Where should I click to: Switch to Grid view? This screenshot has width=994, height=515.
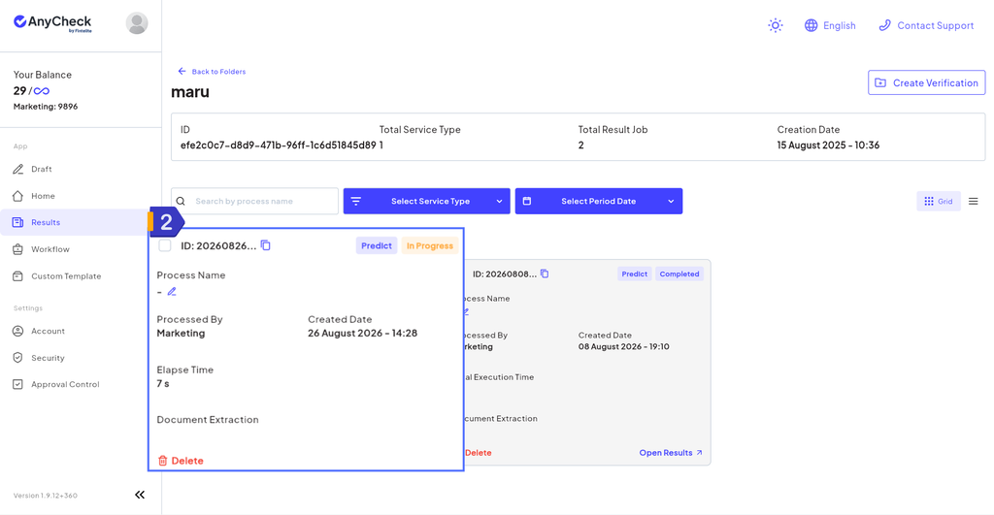coord(939,201)
